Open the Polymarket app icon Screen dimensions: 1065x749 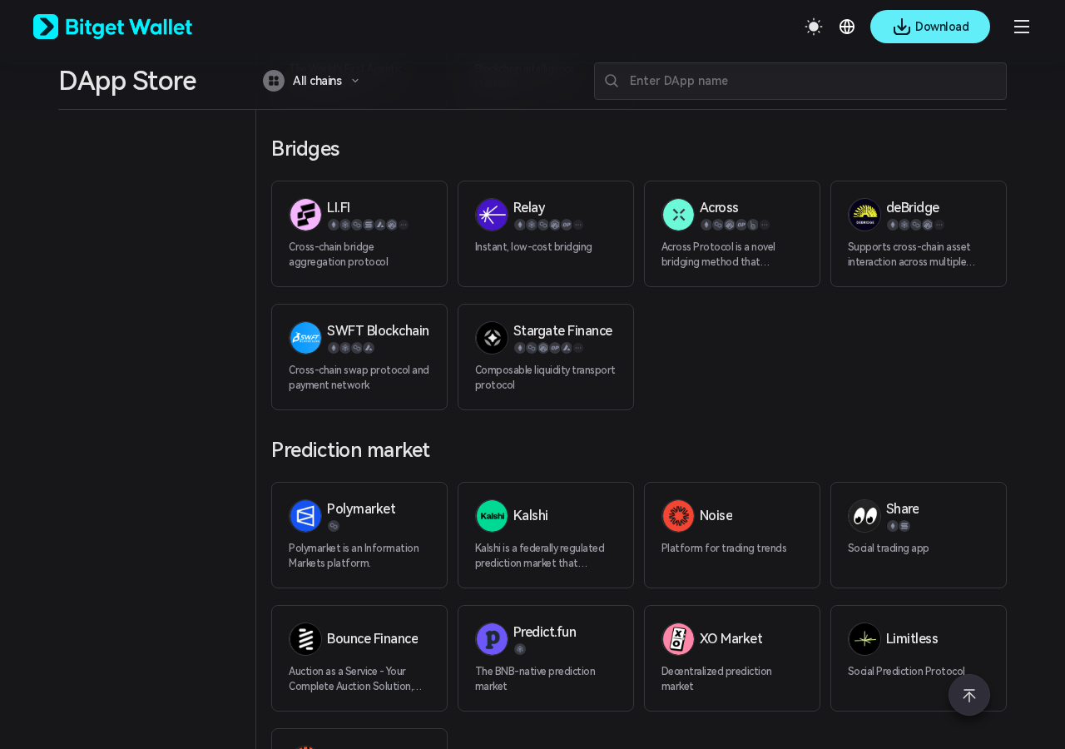305,516
